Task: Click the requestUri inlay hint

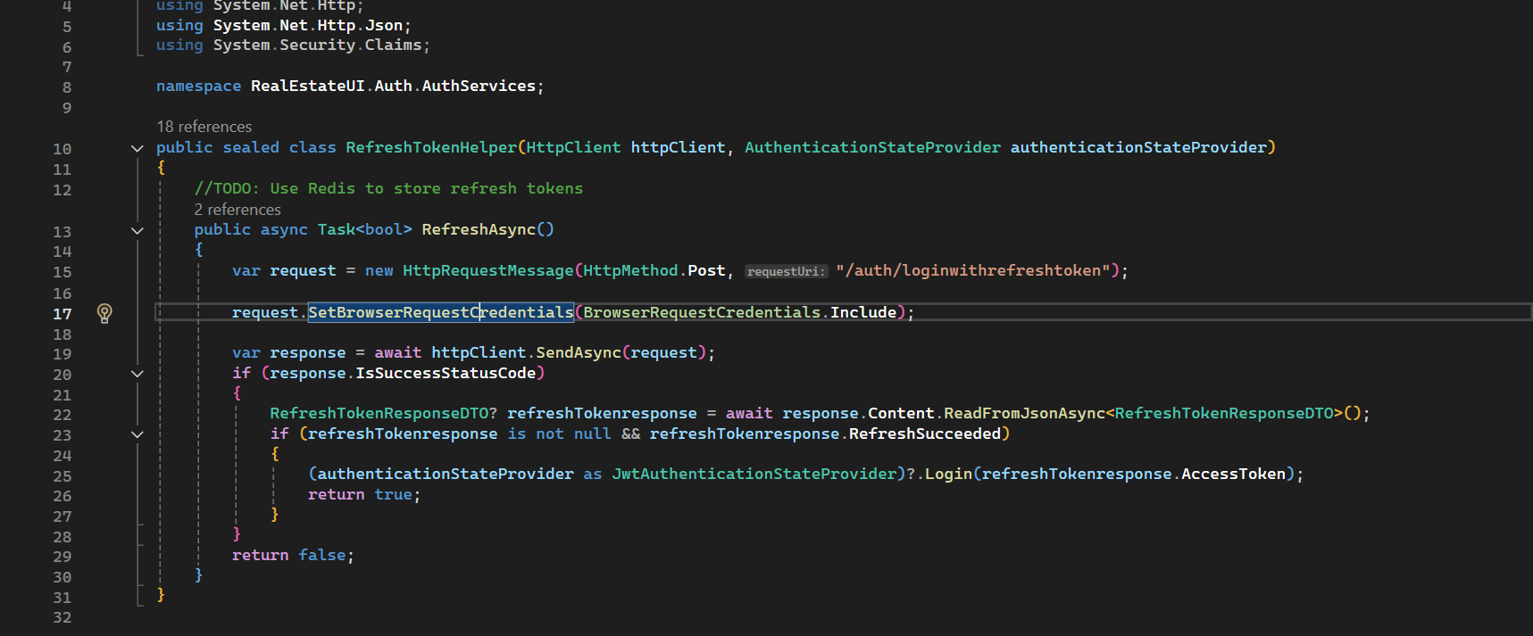Action: [786, 271]
